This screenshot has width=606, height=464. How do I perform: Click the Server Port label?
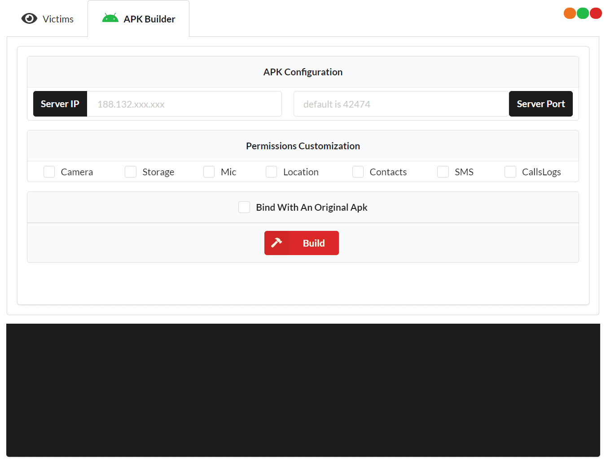[540, 104]
